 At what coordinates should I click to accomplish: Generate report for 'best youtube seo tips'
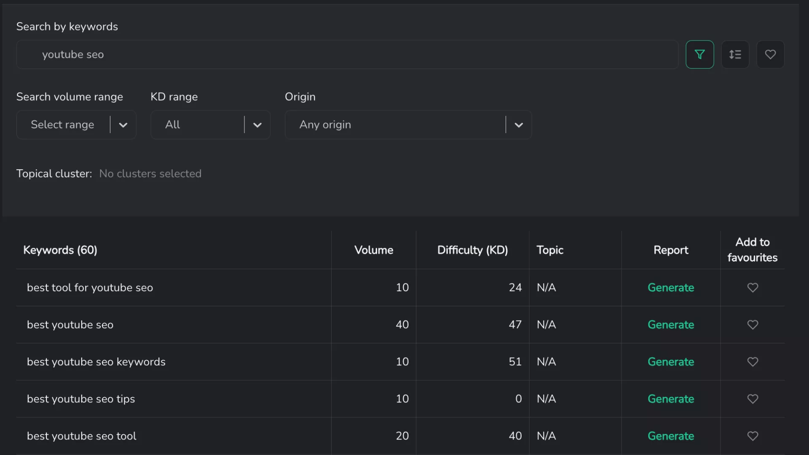[670, 399]
